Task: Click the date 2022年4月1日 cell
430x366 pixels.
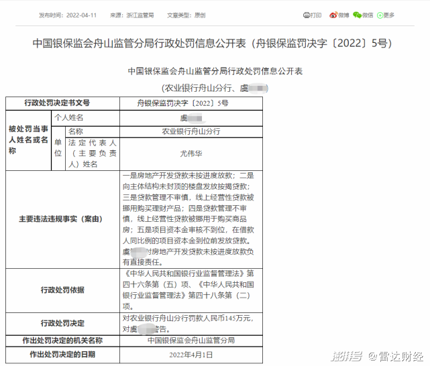Action: click(191, 355)
